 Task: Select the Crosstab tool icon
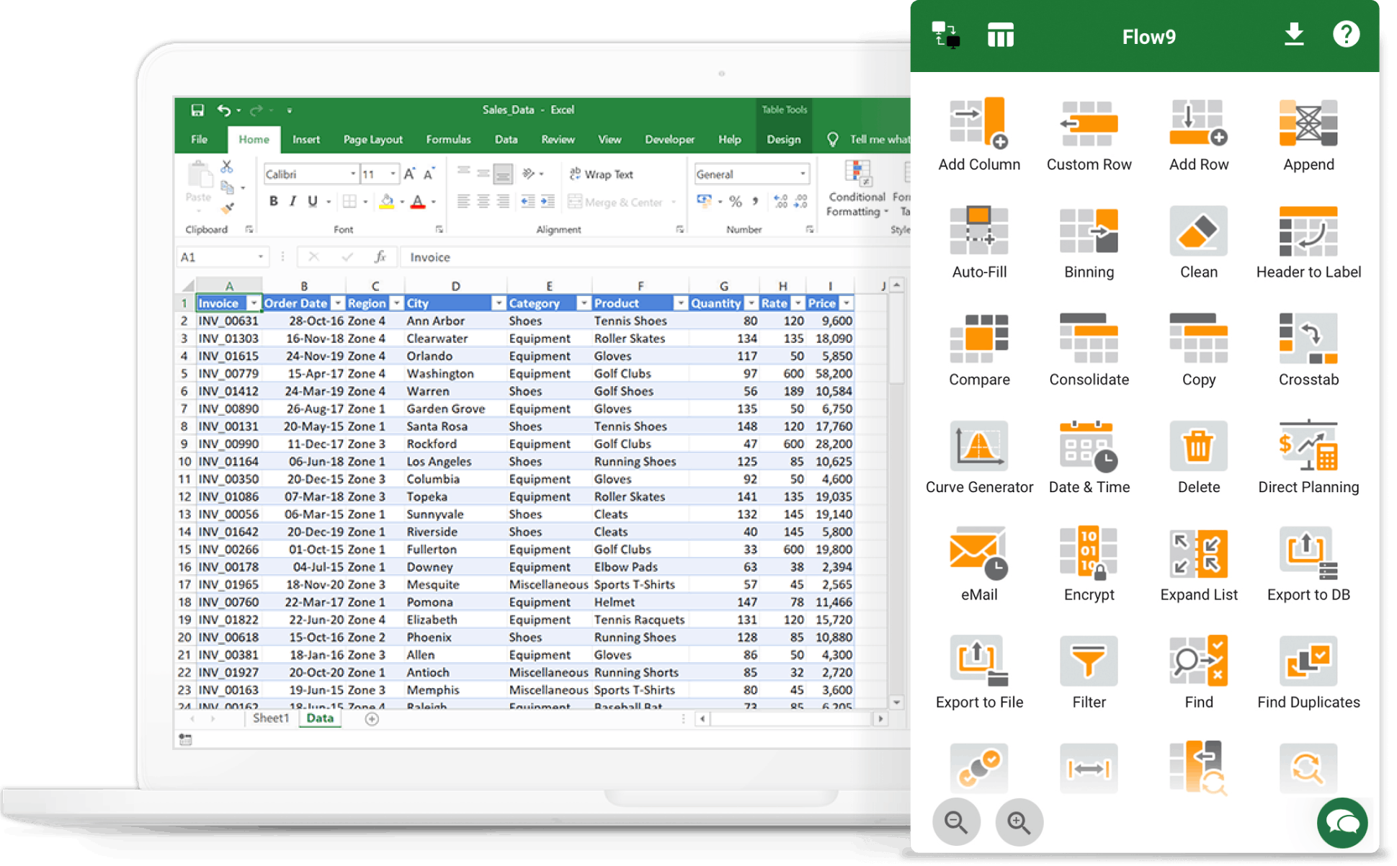[1308, 339]
